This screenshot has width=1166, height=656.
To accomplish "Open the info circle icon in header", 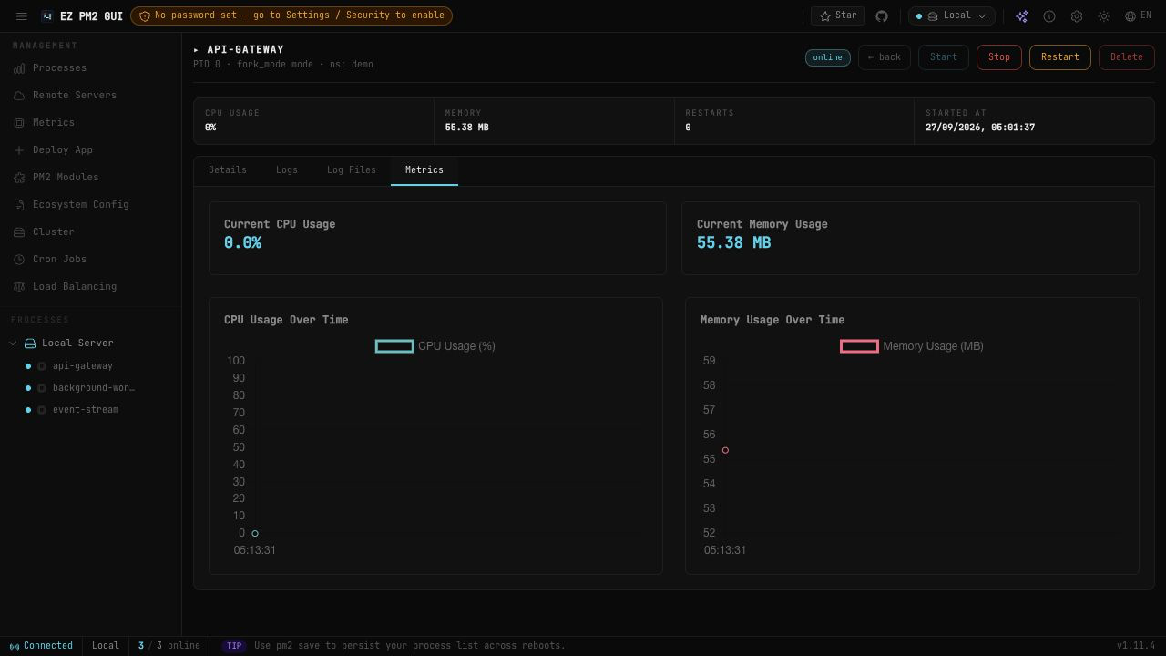I will coord(1049,15).
